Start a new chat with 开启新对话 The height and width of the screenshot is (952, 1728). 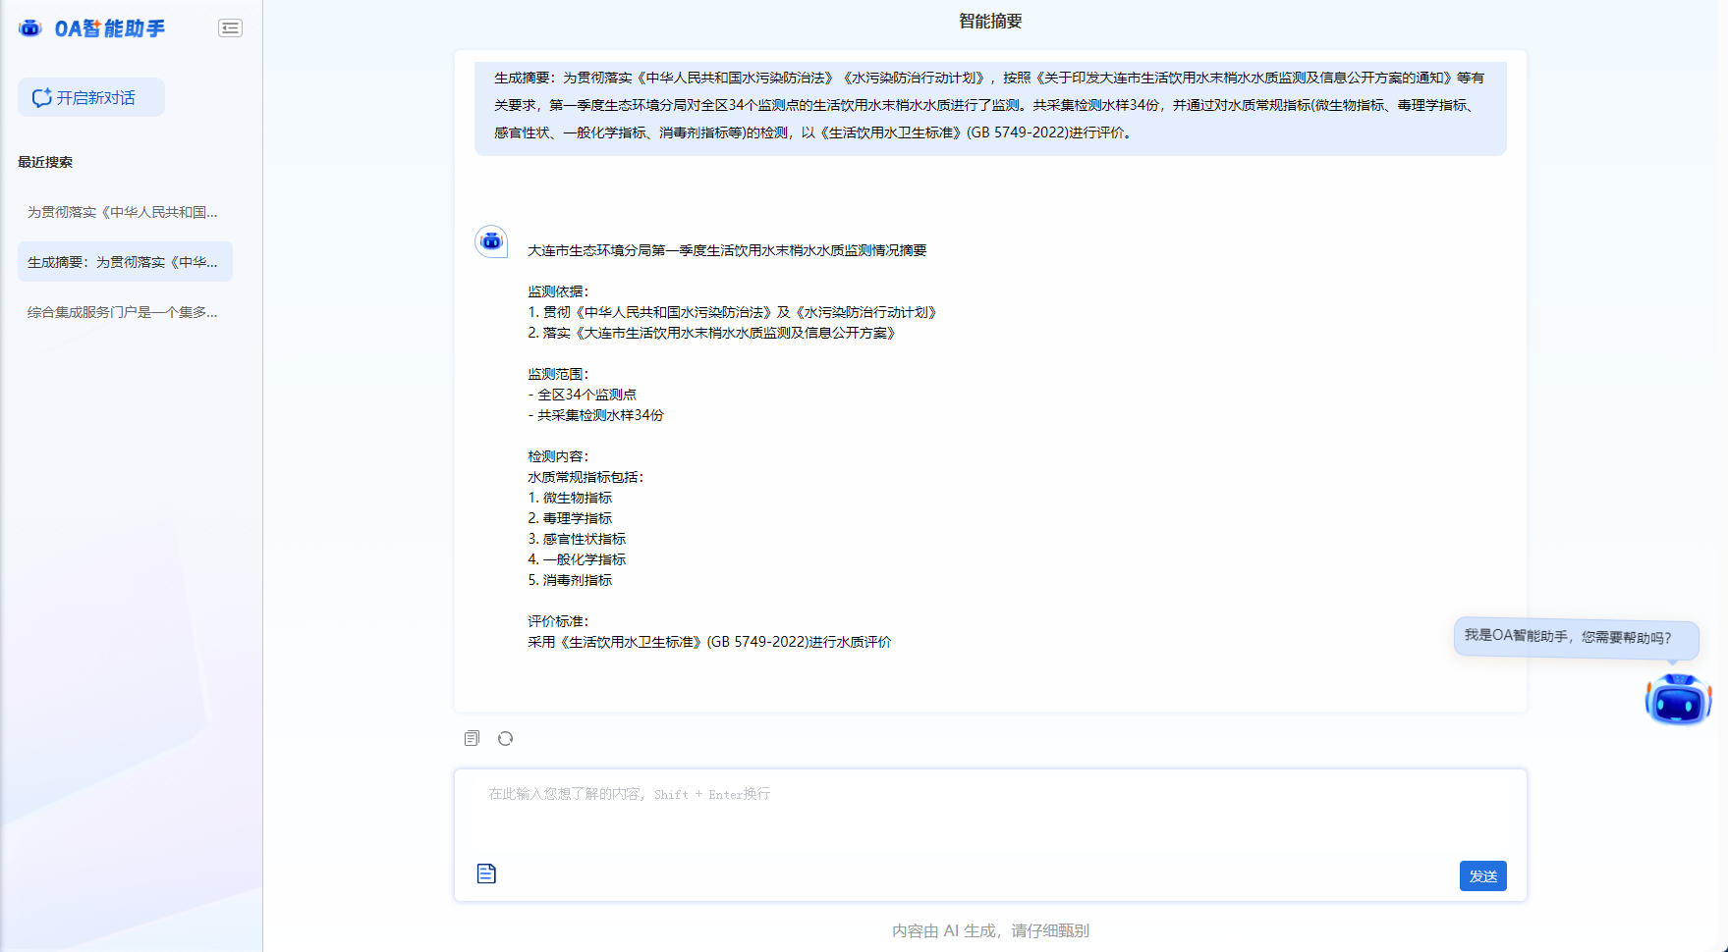(91, 97)
